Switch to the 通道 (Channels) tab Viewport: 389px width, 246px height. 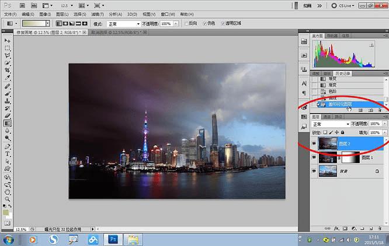pyautogui.click(x=327, y=117)
